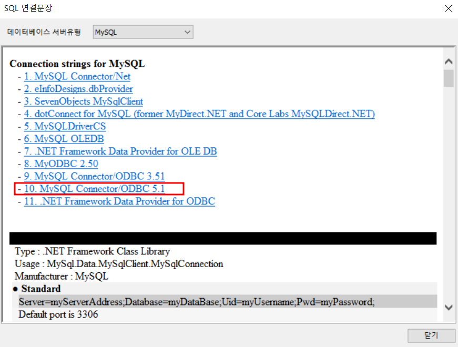The width and height of the screenshot is (458, 347).
Task: Click the scrollbar up arrow
Action: pyautogui.click(x=449, y=62)
